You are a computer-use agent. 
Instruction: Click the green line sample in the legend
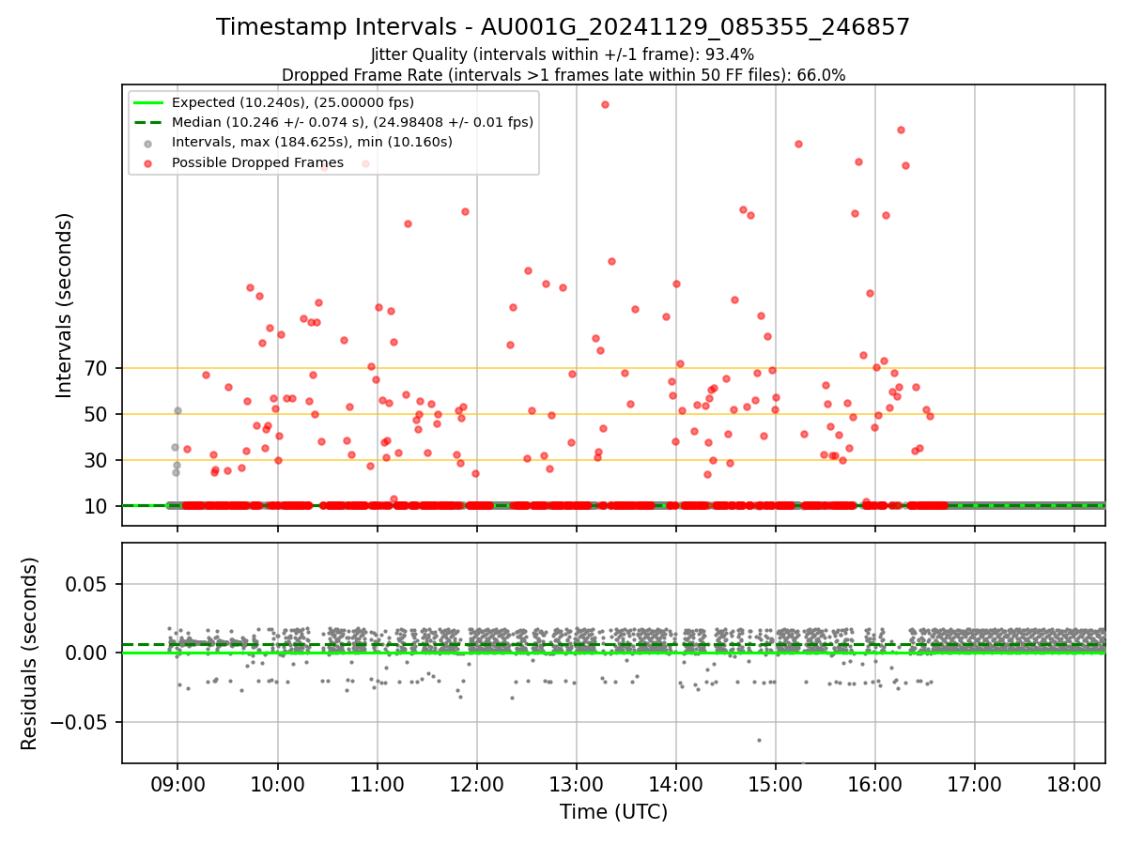(147, 102)
